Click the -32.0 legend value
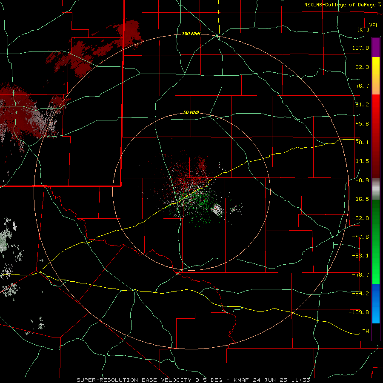The height and width of the screenshot is (383, 383). (x=360, y=218)
